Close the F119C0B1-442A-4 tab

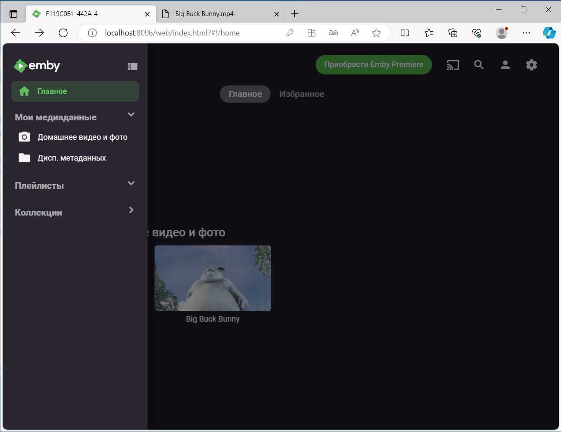coord(147,14)
